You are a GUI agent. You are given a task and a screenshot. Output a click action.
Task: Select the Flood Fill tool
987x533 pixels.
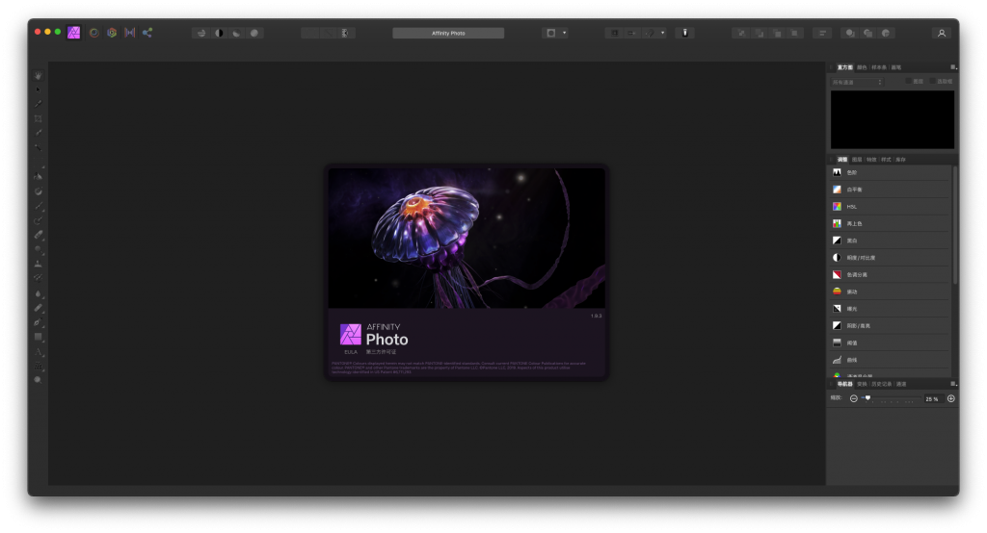pyautogui.click(x=39, y=177)
